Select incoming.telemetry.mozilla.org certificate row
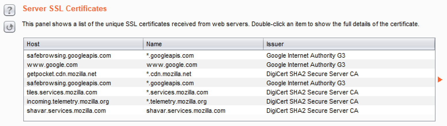This screenshot has width=447, height=126. pyautogui.click(x=68, y=102)
